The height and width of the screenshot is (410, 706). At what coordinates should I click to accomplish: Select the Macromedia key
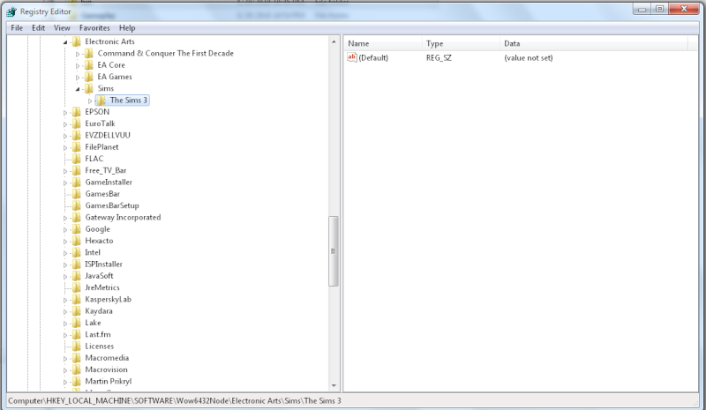pyautogui.click(x=107, y=358)
